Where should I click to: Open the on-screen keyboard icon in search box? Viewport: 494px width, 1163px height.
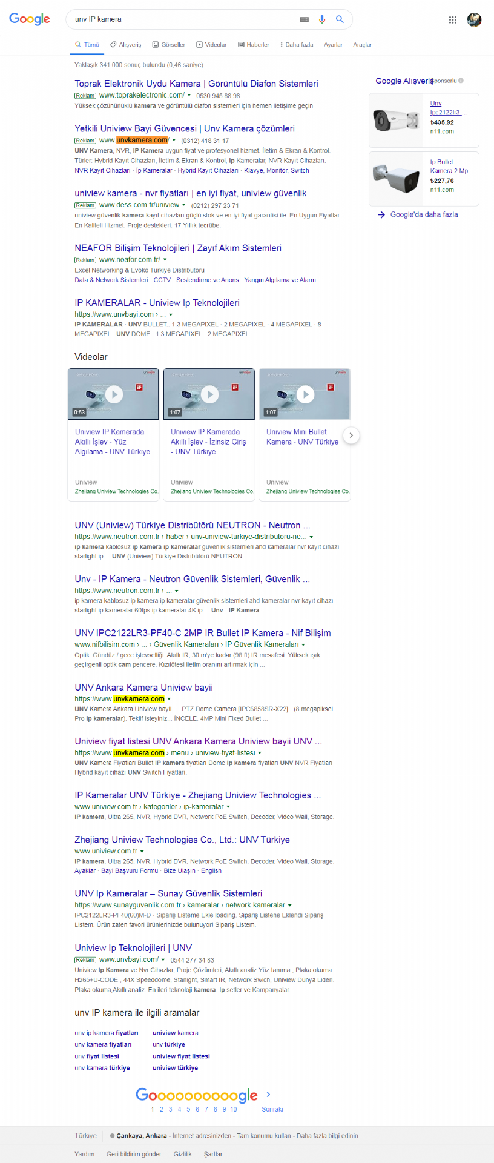305,19
